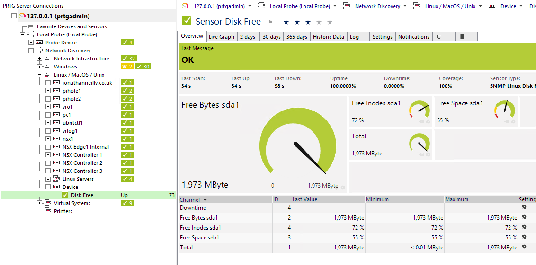The width and height of the screenshot is (536, 265).
Task: Click Local Probe (Local Probe) breadcrumb link
Action: pos(300,6)
